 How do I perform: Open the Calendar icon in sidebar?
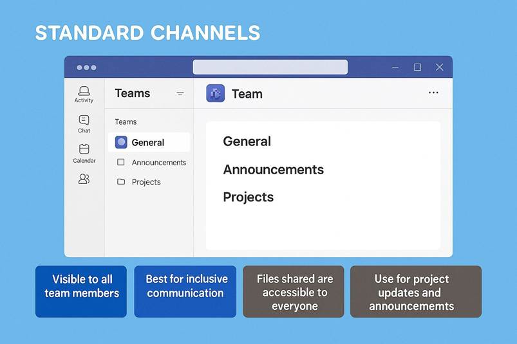(x=84, y=149)
